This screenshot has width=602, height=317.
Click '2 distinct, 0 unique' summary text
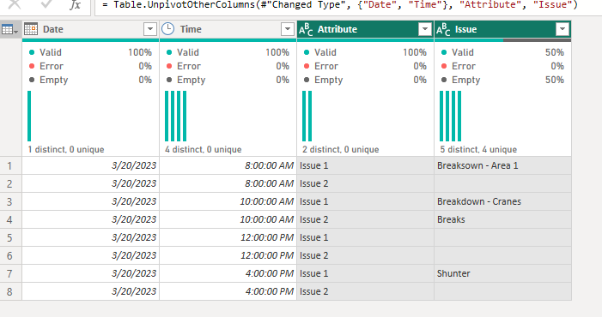tap(341, 150)
